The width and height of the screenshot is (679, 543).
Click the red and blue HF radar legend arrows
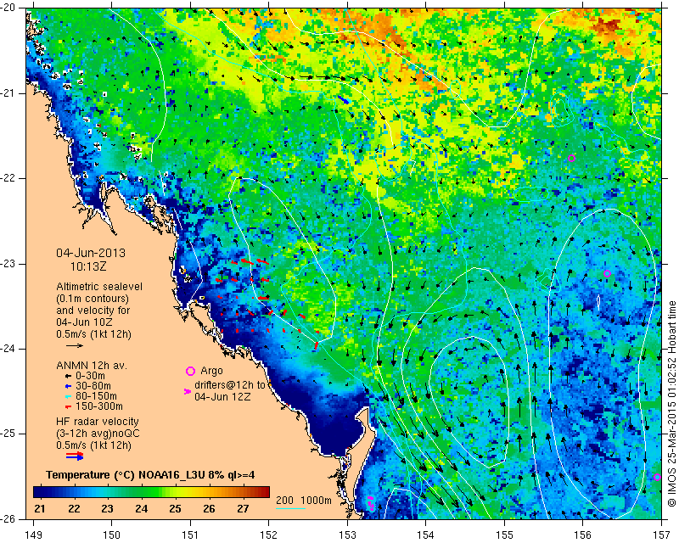pyautogui.click(x=75, y=456)
